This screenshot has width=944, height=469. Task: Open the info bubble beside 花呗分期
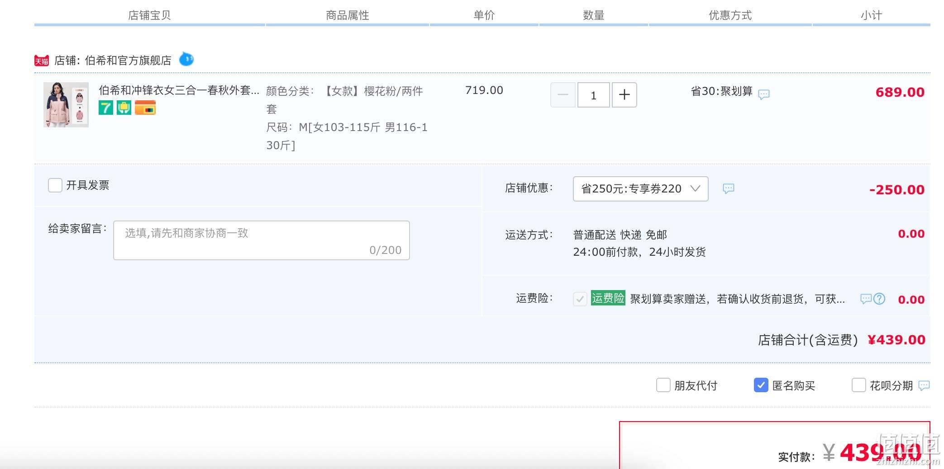[924, 385]
